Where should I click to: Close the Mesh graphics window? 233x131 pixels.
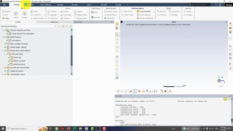tap(226, 22)
